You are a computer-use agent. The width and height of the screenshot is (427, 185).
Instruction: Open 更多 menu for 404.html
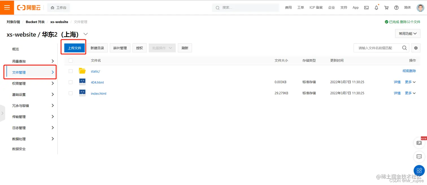(x=410, y=82)
